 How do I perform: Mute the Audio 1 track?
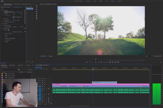(x=44, y=89)
